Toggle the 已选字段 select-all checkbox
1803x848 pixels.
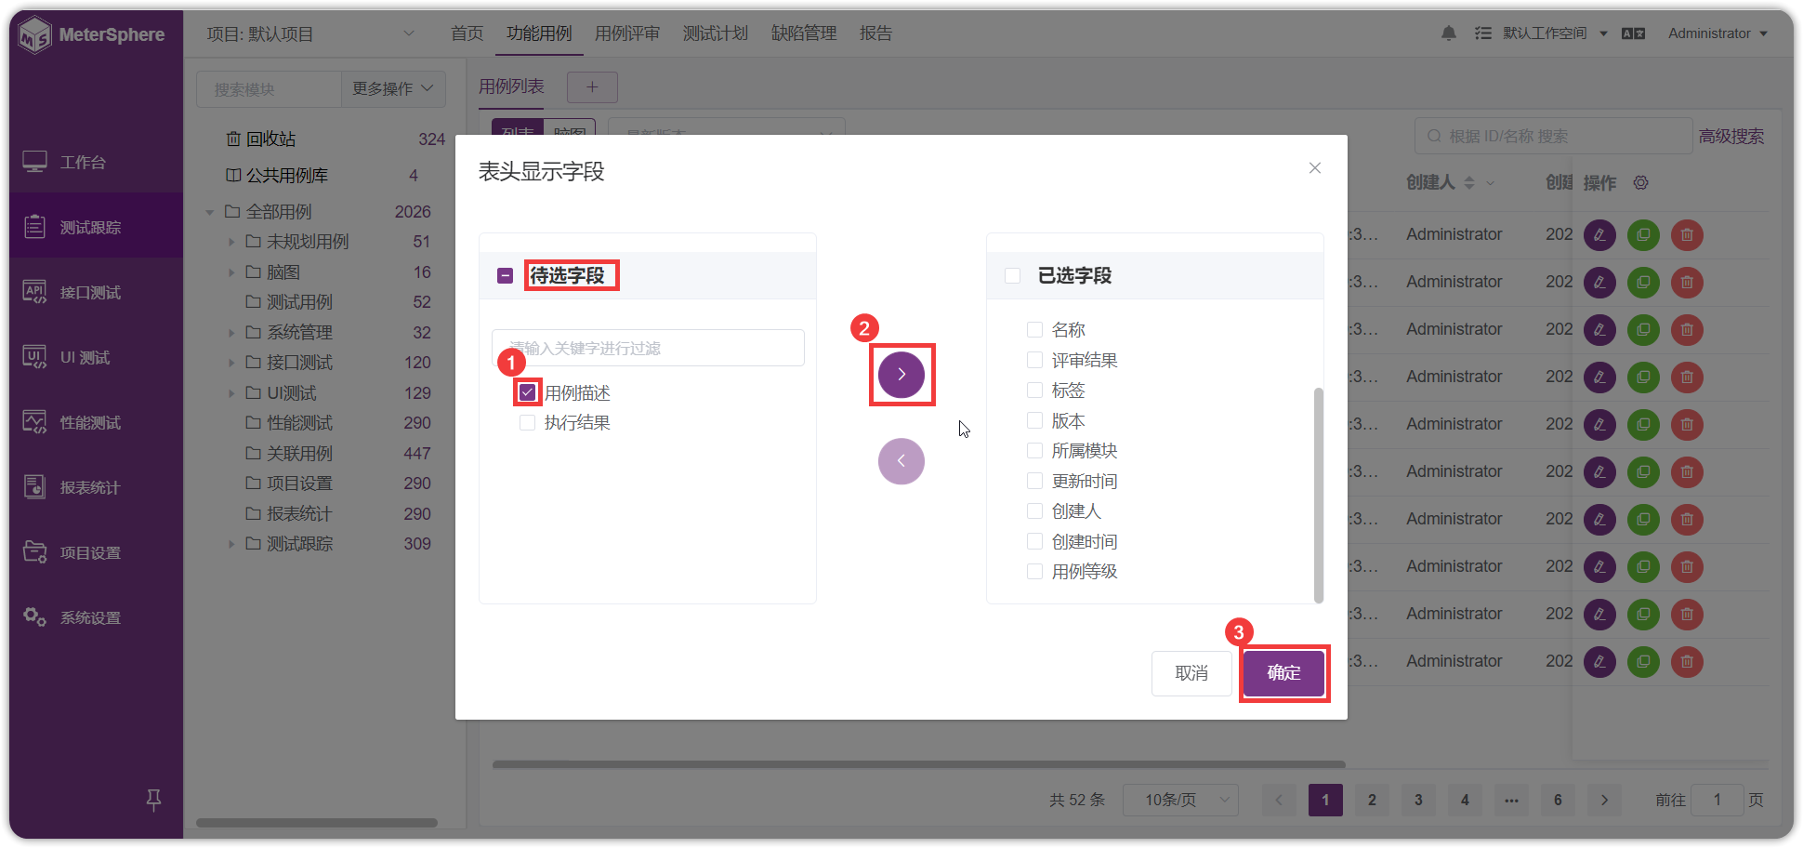1012,275
